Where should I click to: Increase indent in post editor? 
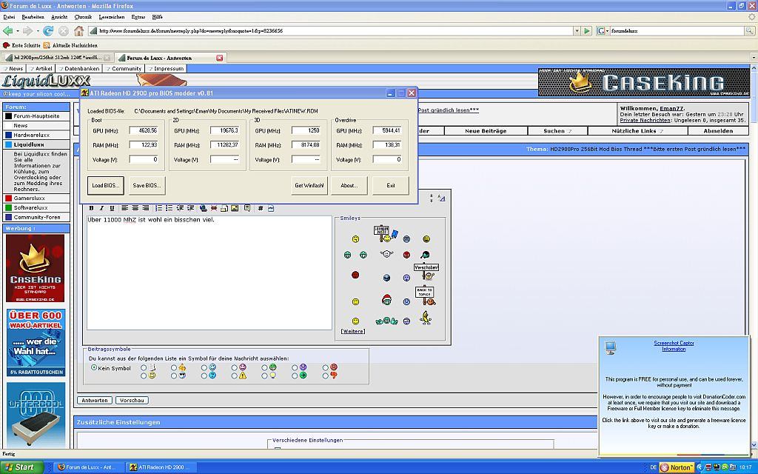pyautogui.click(x=190, y=208)
